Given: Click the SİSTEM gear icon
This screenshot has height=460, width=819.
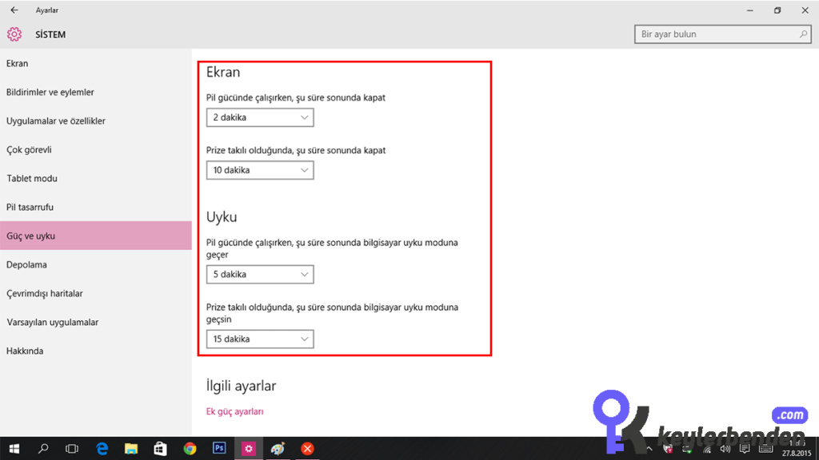Looking at the screenshot, I should tap(14, 34).
